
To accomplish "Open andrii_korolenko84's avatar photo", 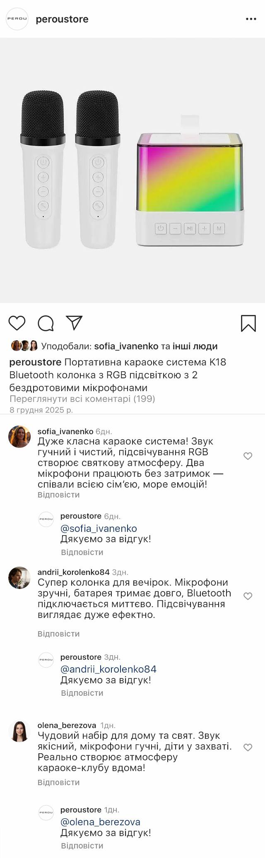I will 19,577.
